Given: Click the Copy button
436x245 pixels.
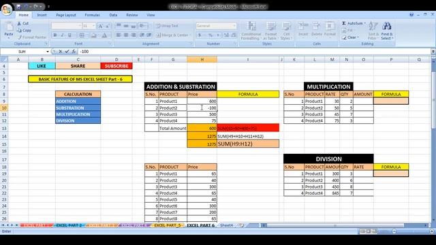Looking at the screenshot, I should tap(24, 30).
